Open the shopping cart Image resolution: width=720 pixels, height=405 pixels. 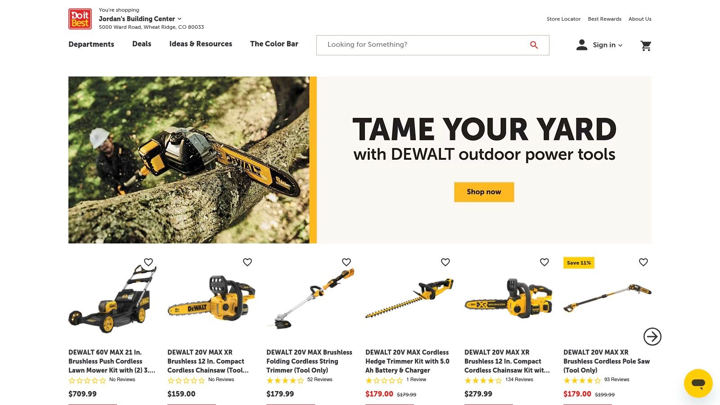[x=646, y=45]
